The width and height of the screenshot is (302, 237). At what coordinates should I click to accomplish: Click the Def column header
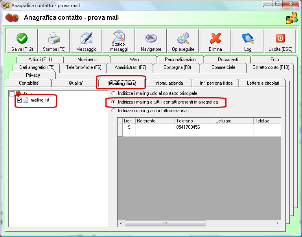coord(129,121)
